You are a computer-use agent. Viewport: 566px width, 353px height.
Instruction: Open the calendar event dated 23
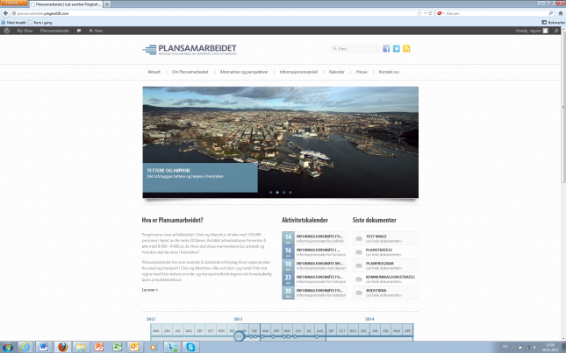tap(314, 279)
